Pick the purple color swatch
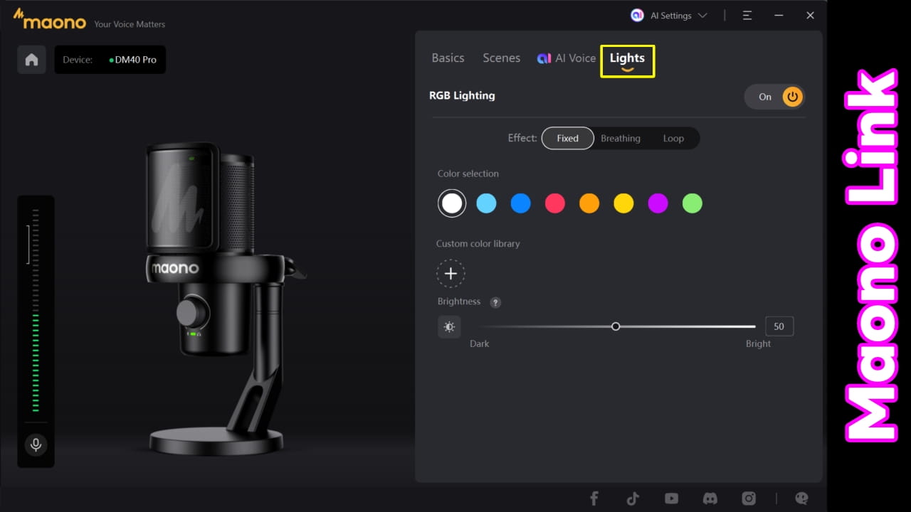 tap(658, 203)
